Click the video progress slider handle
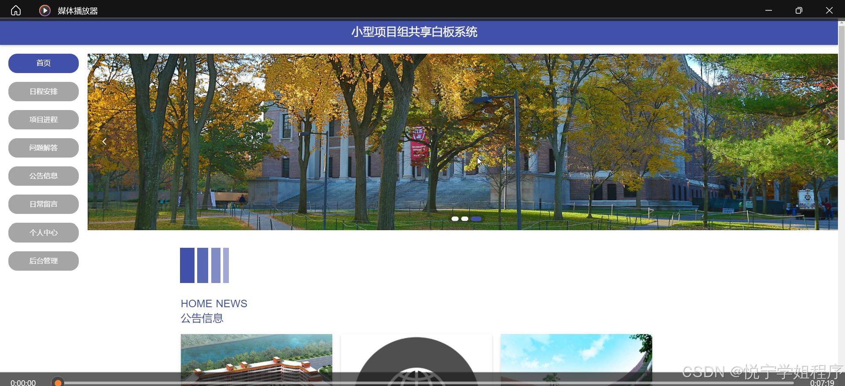 pos(58,382)
